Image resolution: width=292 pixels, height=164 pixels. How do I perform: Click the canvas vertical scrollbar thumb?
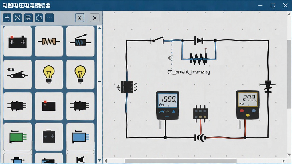(289, 74)
